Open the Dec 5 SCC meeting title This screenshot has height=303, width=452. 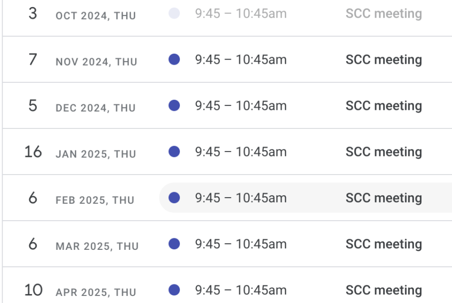pos(384,106)
